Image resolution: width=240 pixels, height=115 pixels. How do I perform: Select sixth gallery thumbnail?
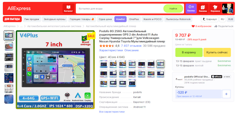[x=9, y=89]
